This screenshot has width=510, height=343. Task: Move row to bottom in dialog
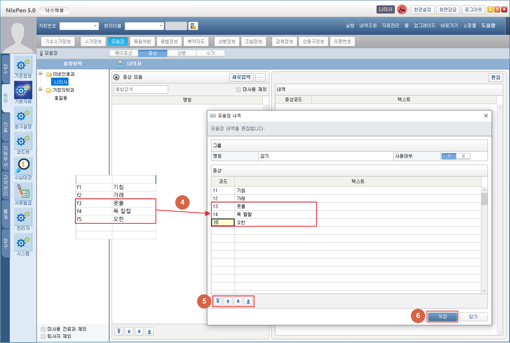coord(248,301)
